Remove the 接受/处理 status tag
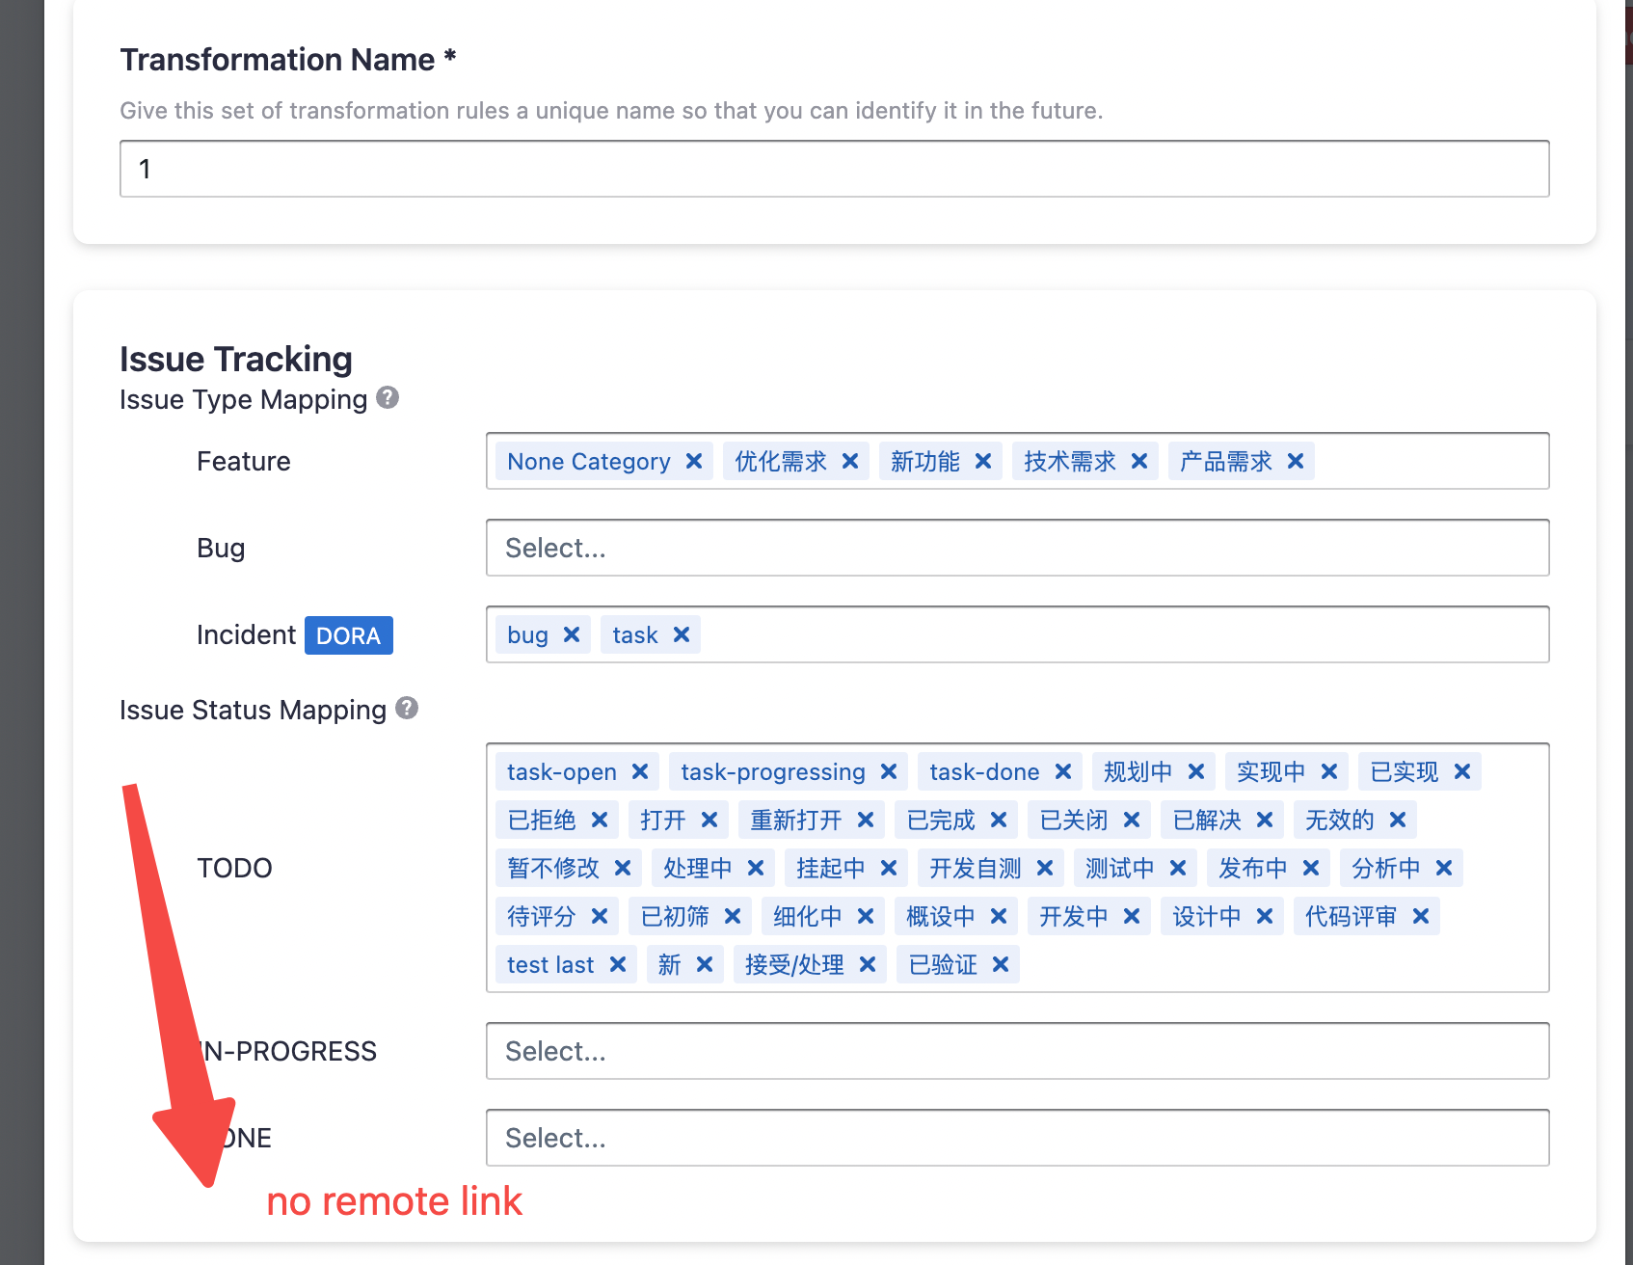 [x=868, y=964]
